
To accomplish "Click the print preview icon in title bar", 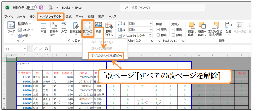I will pos(51,7).
